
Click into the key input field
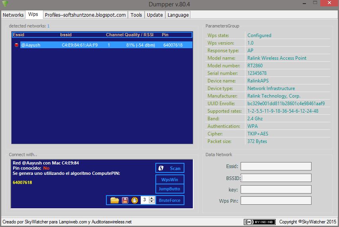(x=276, y=190)
